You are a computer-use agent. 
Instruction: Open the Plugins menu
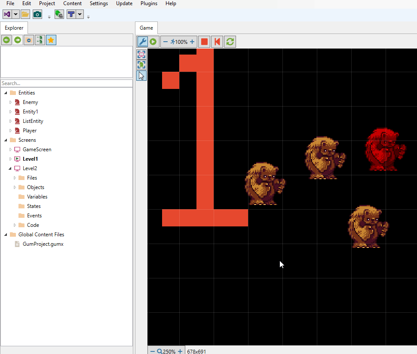[x=149, y=3]
